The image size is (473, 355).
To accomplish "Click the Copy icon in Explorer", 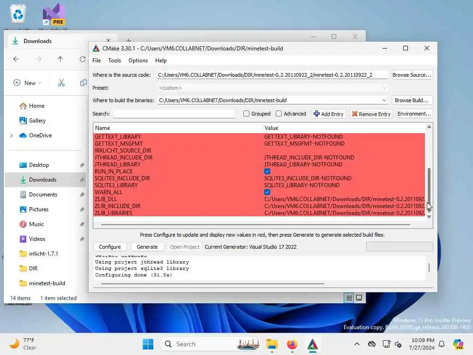I will 84,83.
